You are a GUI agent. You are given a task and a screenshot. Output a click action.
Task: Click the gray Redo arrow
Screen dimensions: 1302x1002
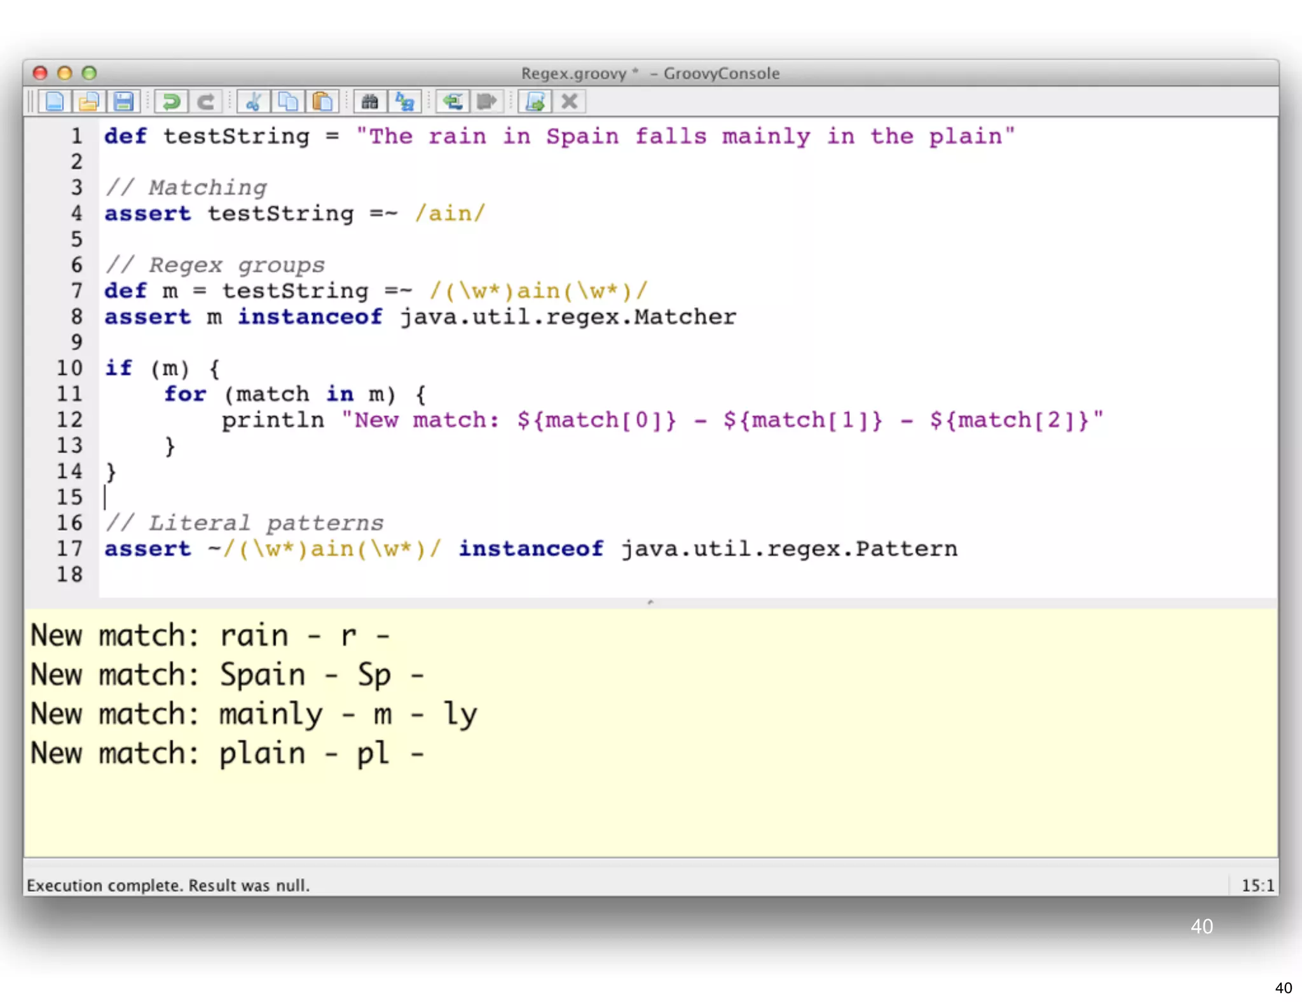pyautogui.click(x=205, y=102)
